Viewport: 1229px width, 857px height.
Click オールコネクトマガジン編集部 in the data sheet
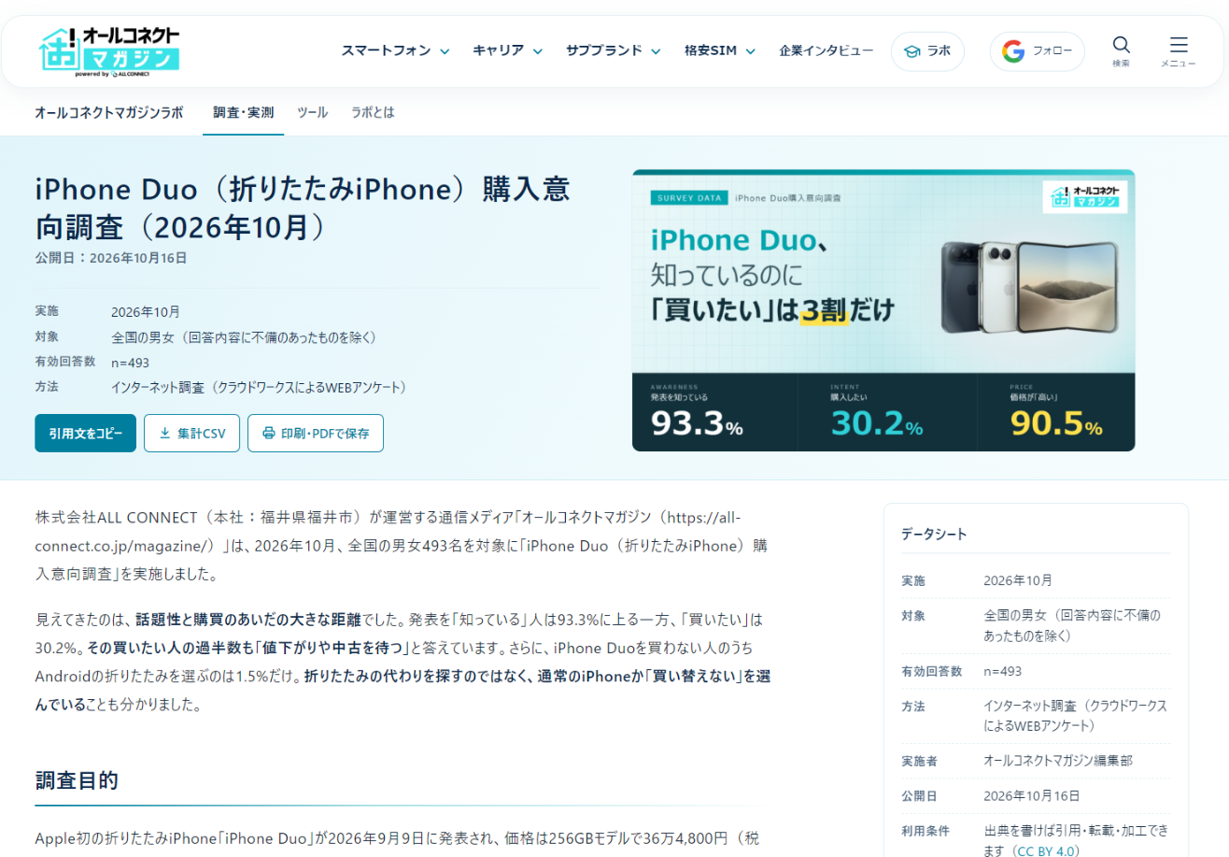[x=1058, y=761]
